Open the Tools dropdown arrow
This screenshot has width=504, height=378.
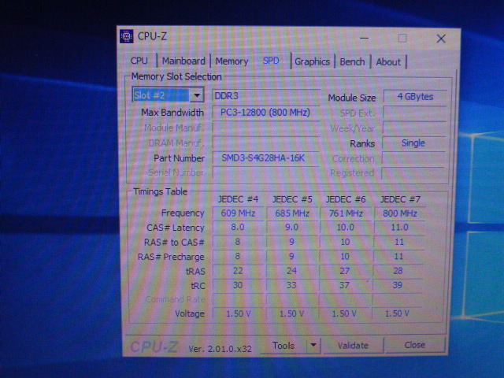(313, 346)
